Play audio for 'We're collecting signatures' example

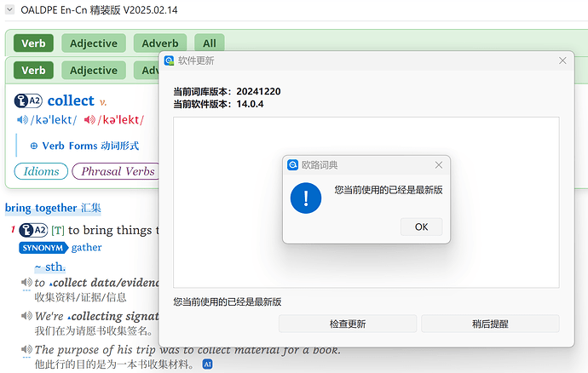(x=26, y=316)
